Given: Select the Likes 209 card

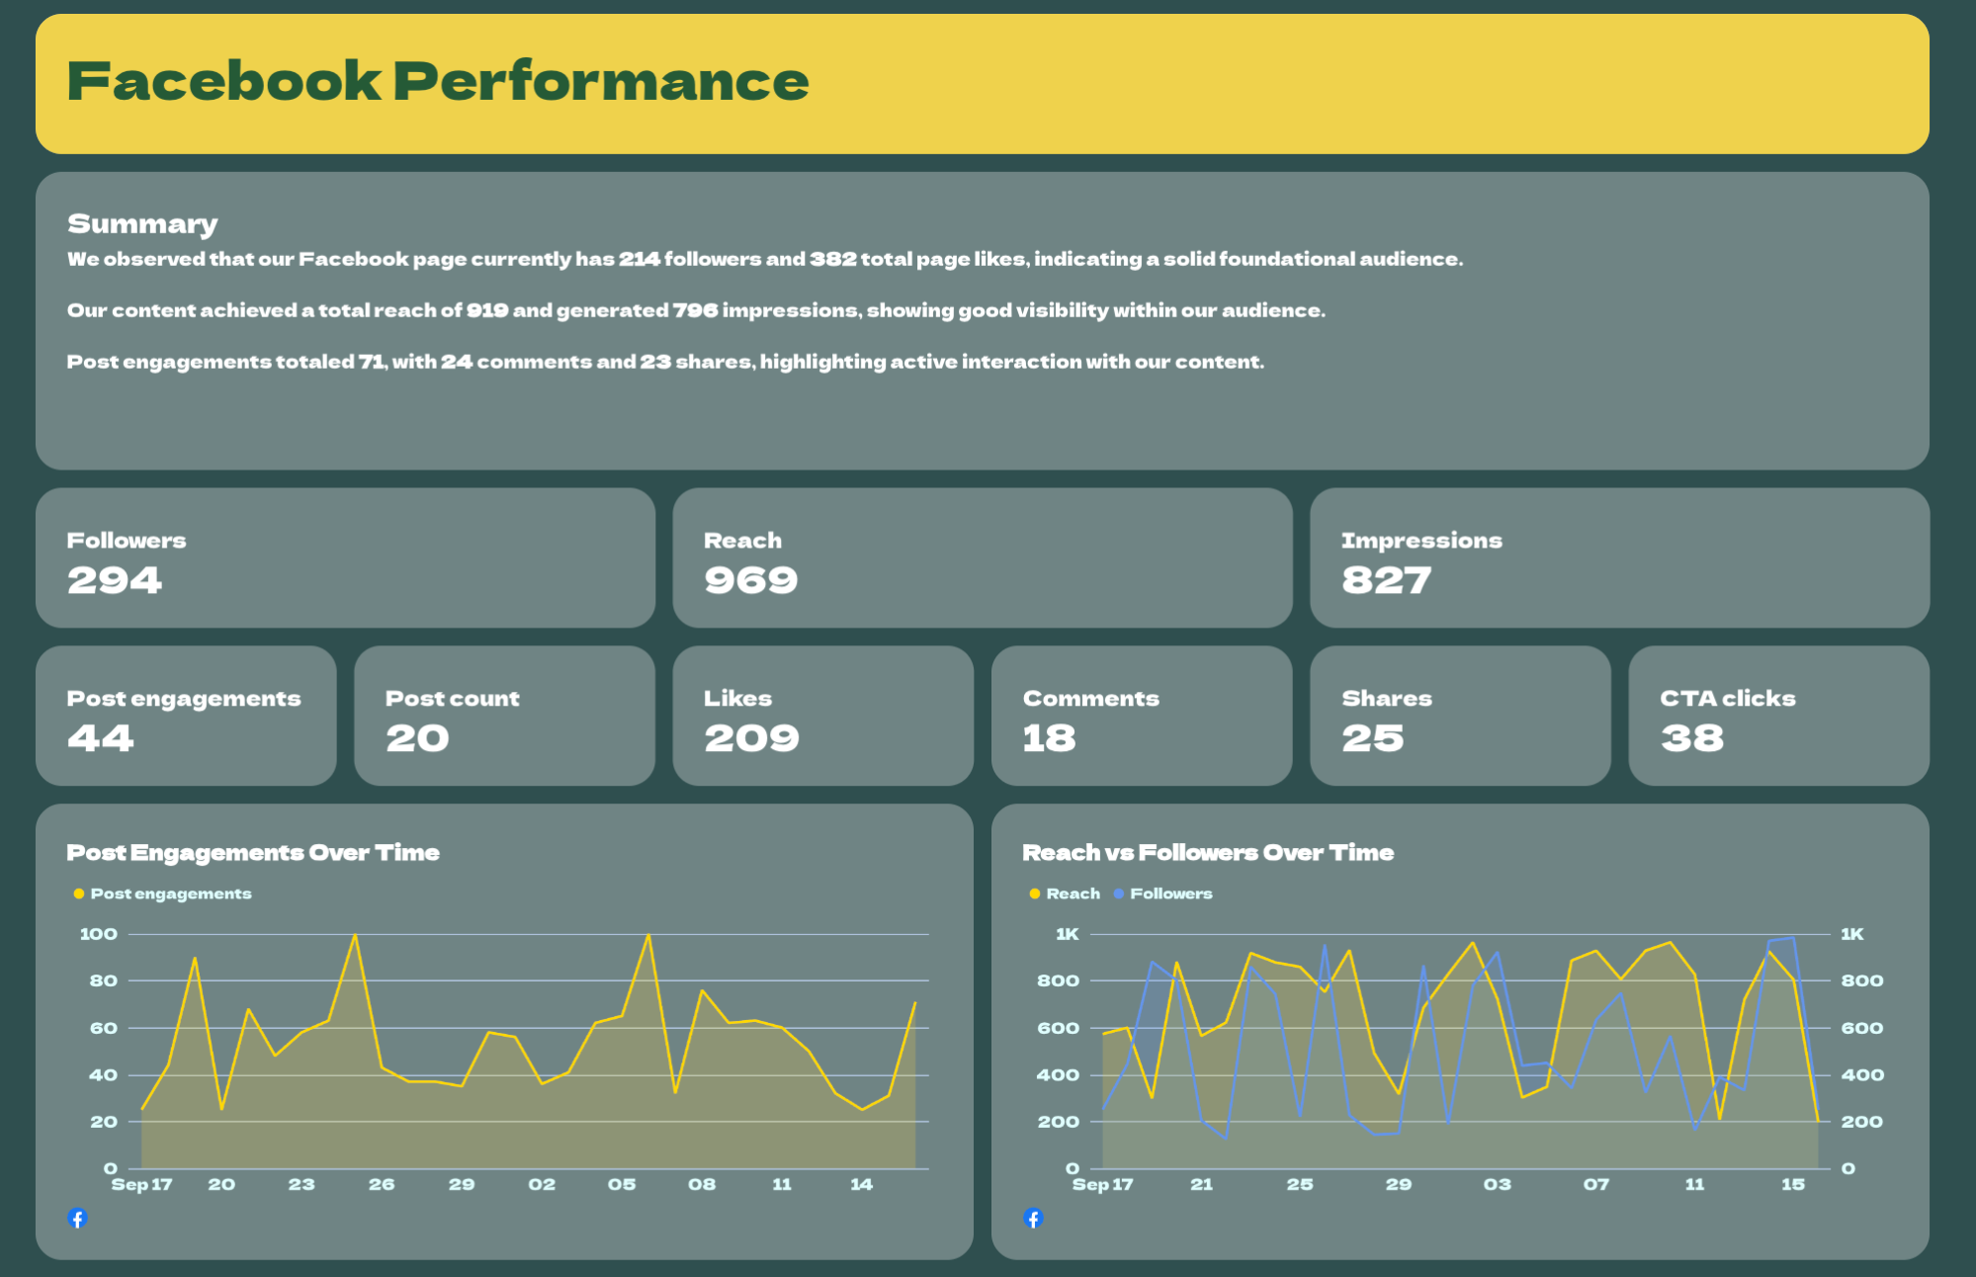Looking at the screenshot, I should coord(822,716).
